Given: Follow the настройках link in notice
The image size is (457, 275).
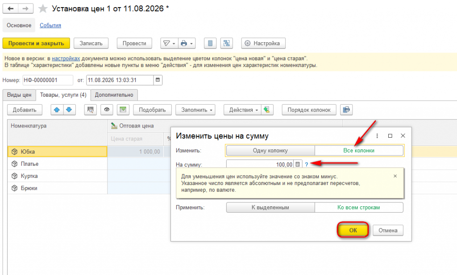Looking at the screenshot, I should [66, 58].
